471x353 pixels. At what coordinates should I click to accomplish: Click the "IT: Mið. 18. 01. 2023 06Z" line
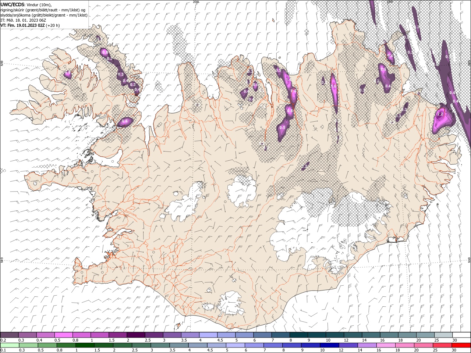point(23,20)
